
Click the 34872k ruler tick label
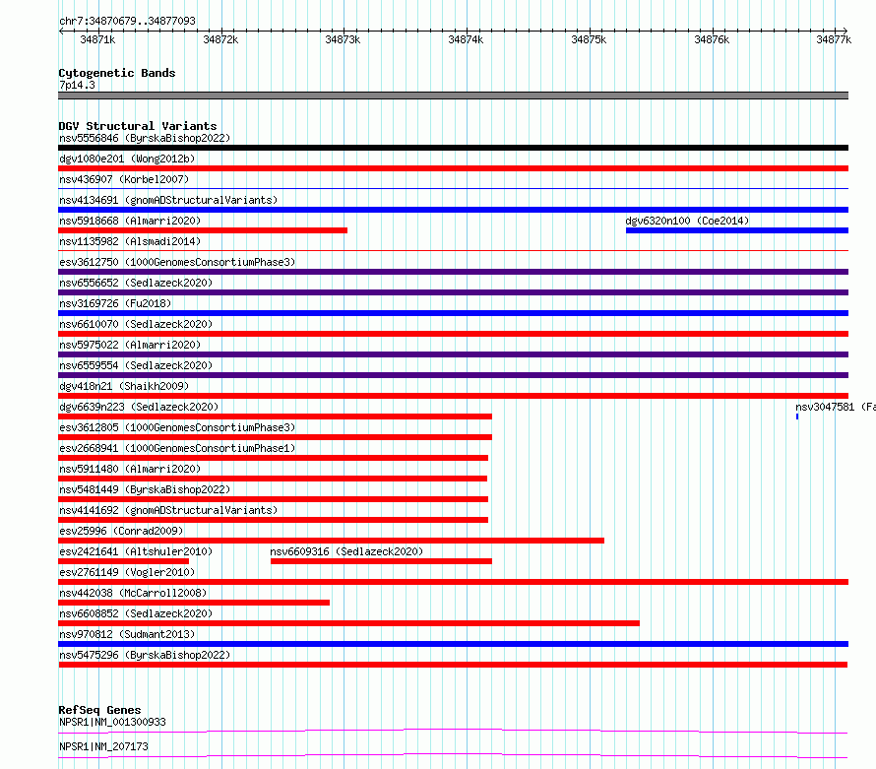220,39
